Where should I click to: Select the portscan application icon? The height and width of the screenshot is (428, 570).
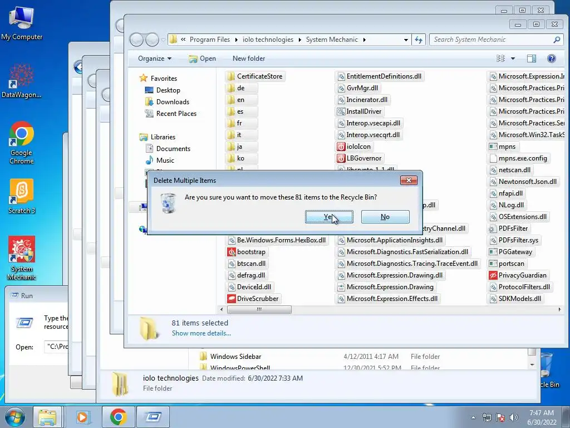click(x=493, y=264)
